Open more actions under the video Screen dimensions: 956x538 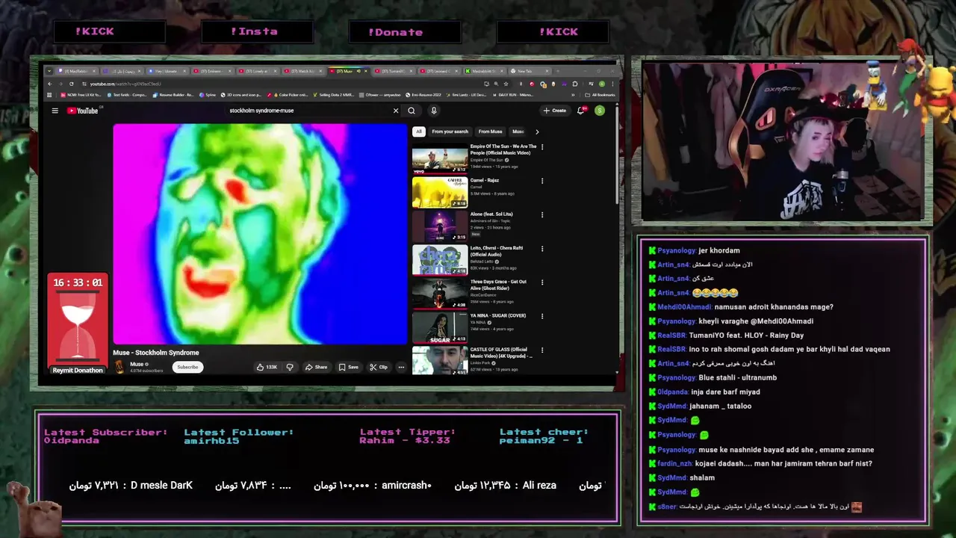point(401,367)
